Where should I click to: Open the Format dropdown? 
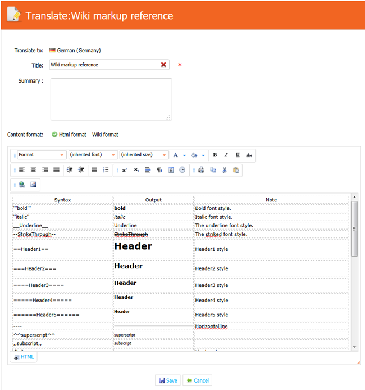click(42, 155)
